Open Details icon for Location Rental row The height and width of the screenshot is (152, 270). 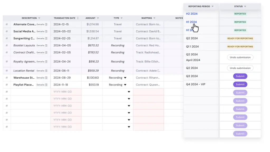coord(46,71)
